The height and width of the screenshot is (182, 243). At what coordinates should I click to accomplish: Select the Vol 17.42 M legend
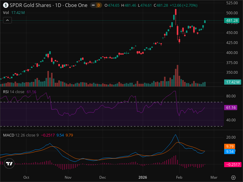point(14,13)
